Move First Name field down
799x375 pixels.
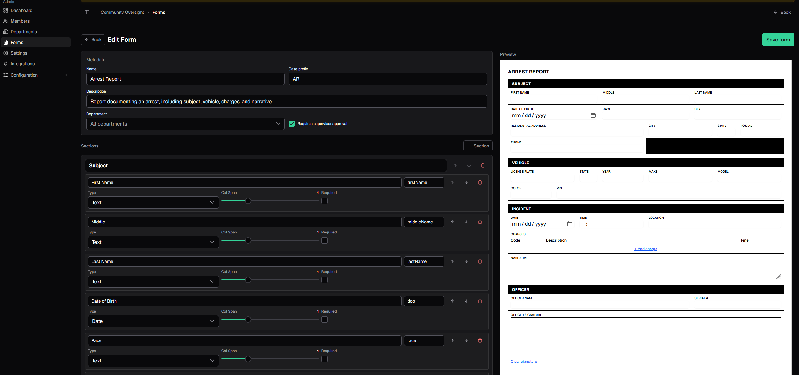pyautogui.click(x=466, y=182)
